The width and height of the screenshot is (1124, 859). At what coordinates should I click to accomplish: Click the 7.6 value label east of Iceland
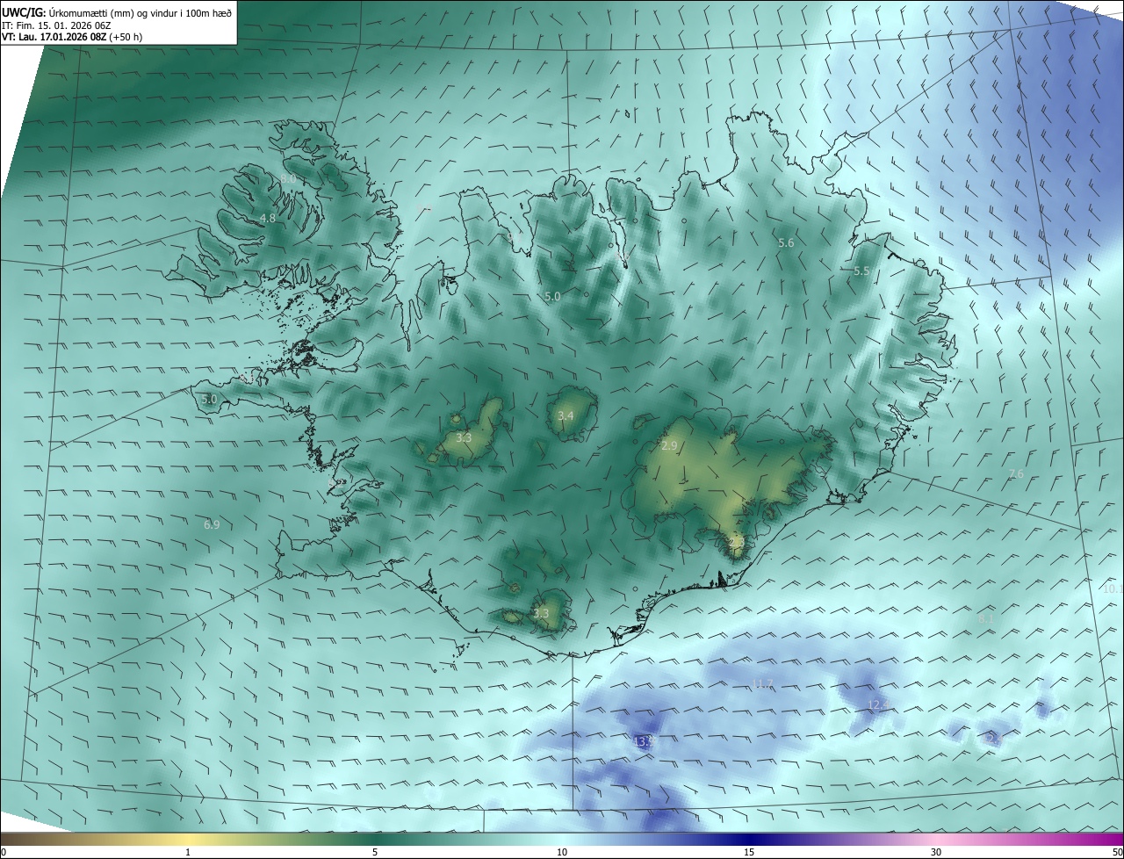click(1016, 473)
